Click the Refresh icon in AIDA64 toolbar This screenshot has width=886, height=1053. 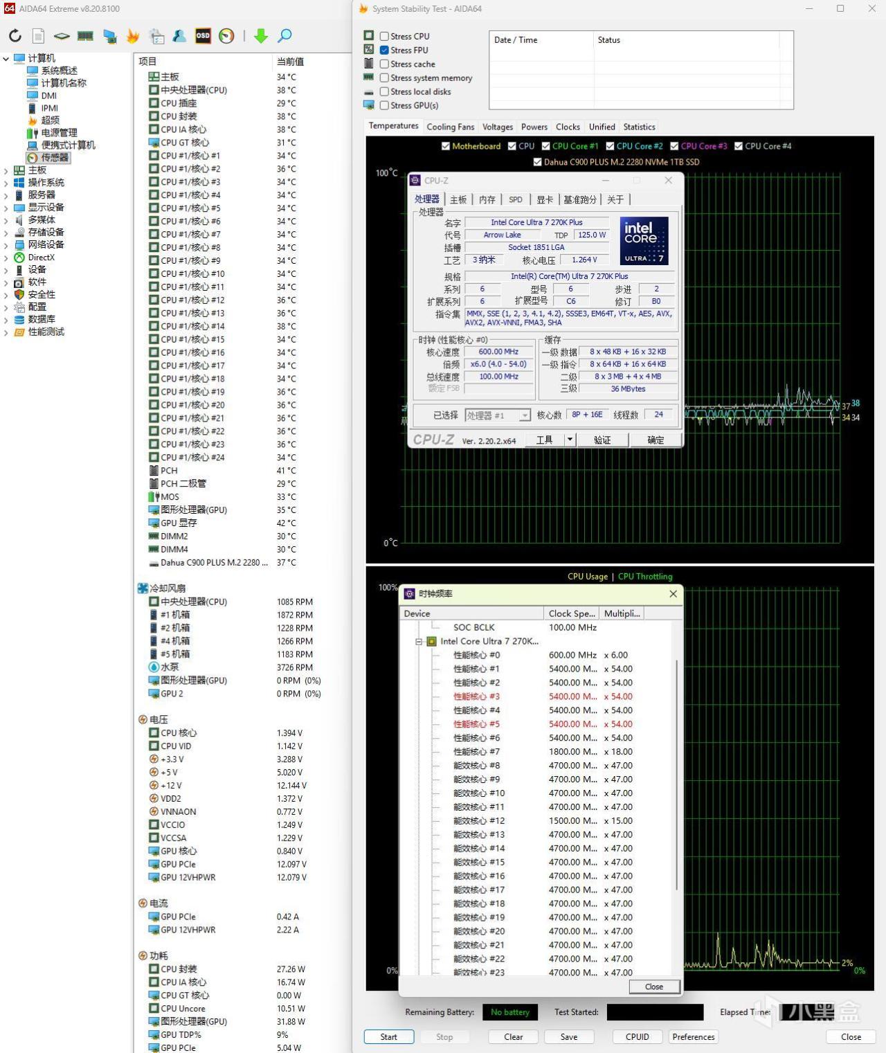point(15,36)
